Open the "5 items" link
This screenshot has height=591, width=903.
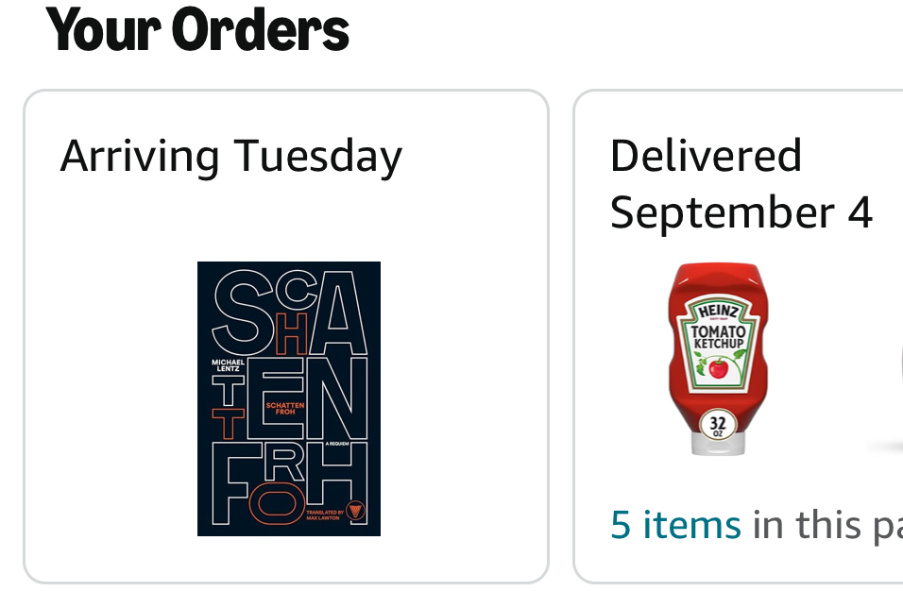click(x=675, y=524)
